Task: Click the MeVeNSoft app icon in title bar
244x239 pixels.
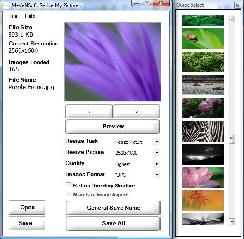Action: click(6, 5)
